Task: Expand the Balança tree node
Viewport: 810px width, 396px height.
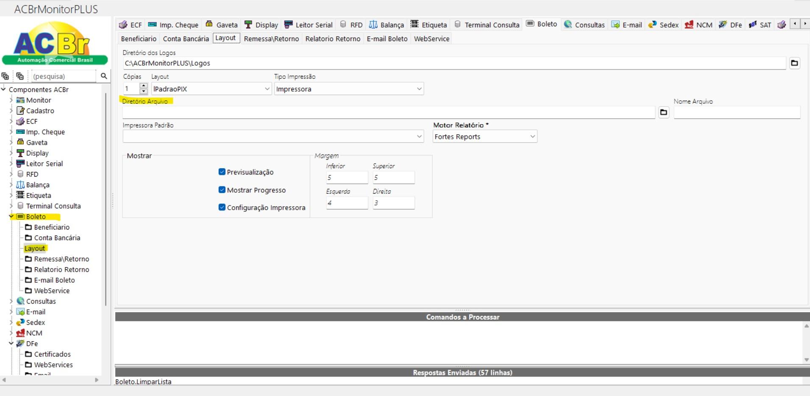Action: click(x=11, y=185)
